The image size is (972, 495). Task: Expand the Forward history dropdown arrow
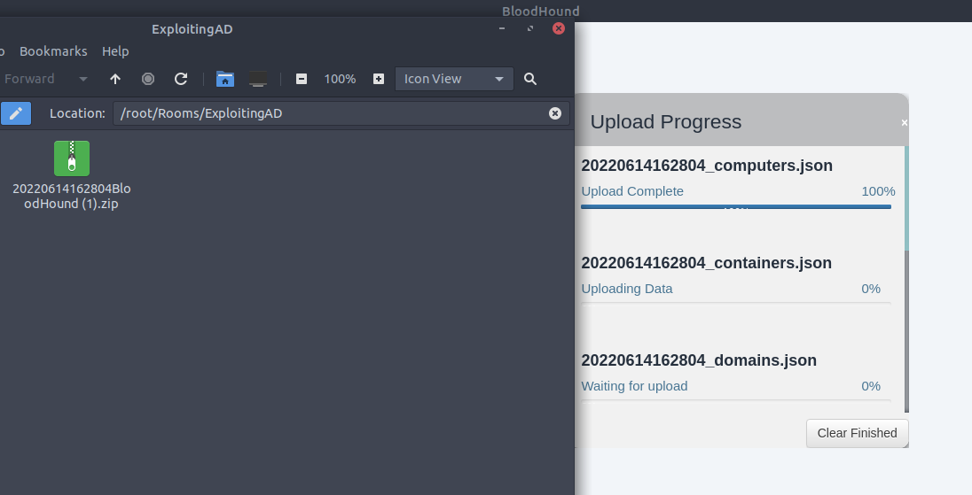click(83, 79)
